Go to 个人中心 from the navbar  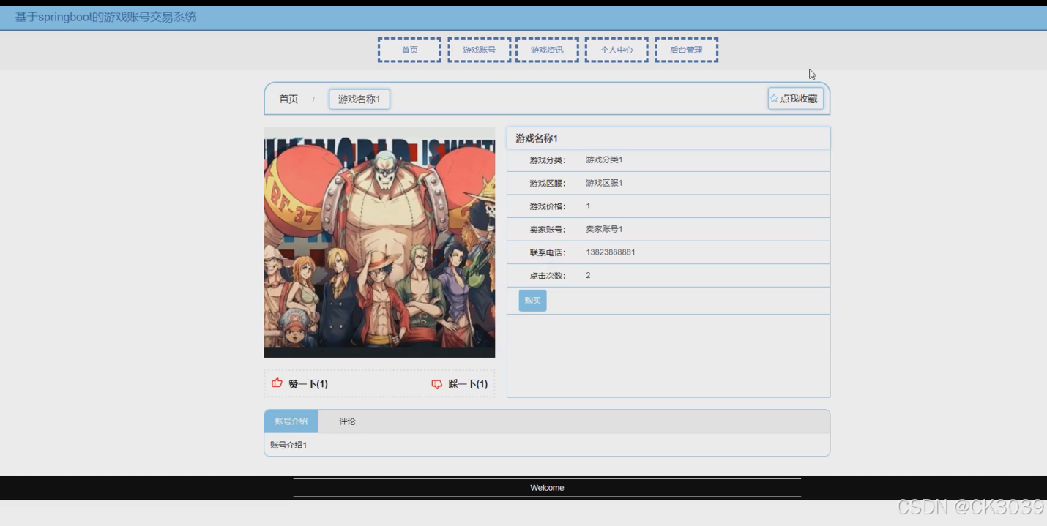tap(616, 49)
